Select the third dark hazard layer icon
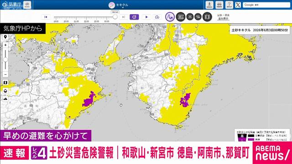 tap(190, 17)
